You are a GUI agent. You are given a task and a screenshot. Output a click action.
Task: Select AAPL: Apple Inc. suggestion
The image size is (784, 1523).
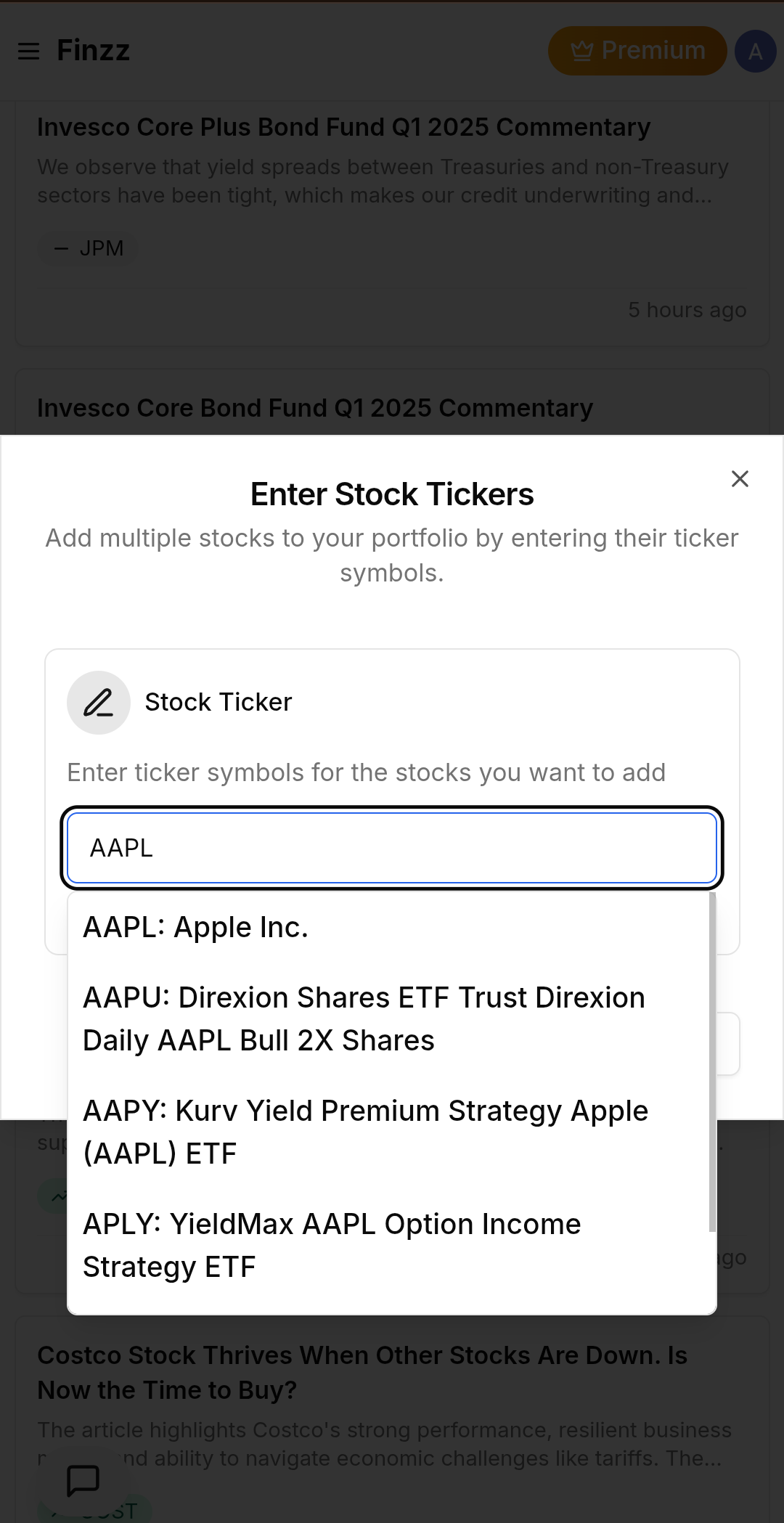click(x=196, y=928)
